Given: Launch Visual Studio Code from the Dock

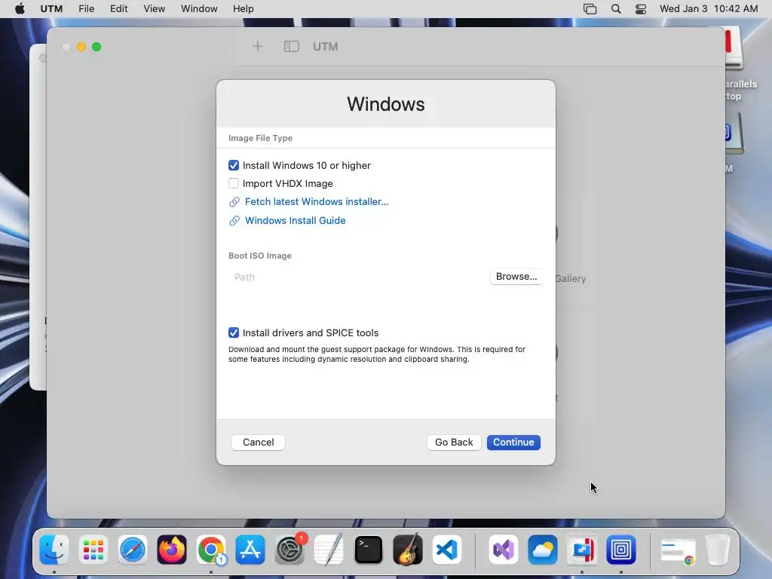Looking at the screenshot, I should 447,550.
